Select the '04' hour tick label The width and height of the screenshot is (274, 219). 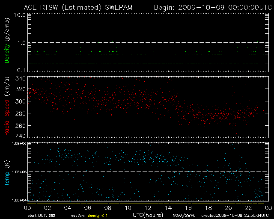pos(68,208)
